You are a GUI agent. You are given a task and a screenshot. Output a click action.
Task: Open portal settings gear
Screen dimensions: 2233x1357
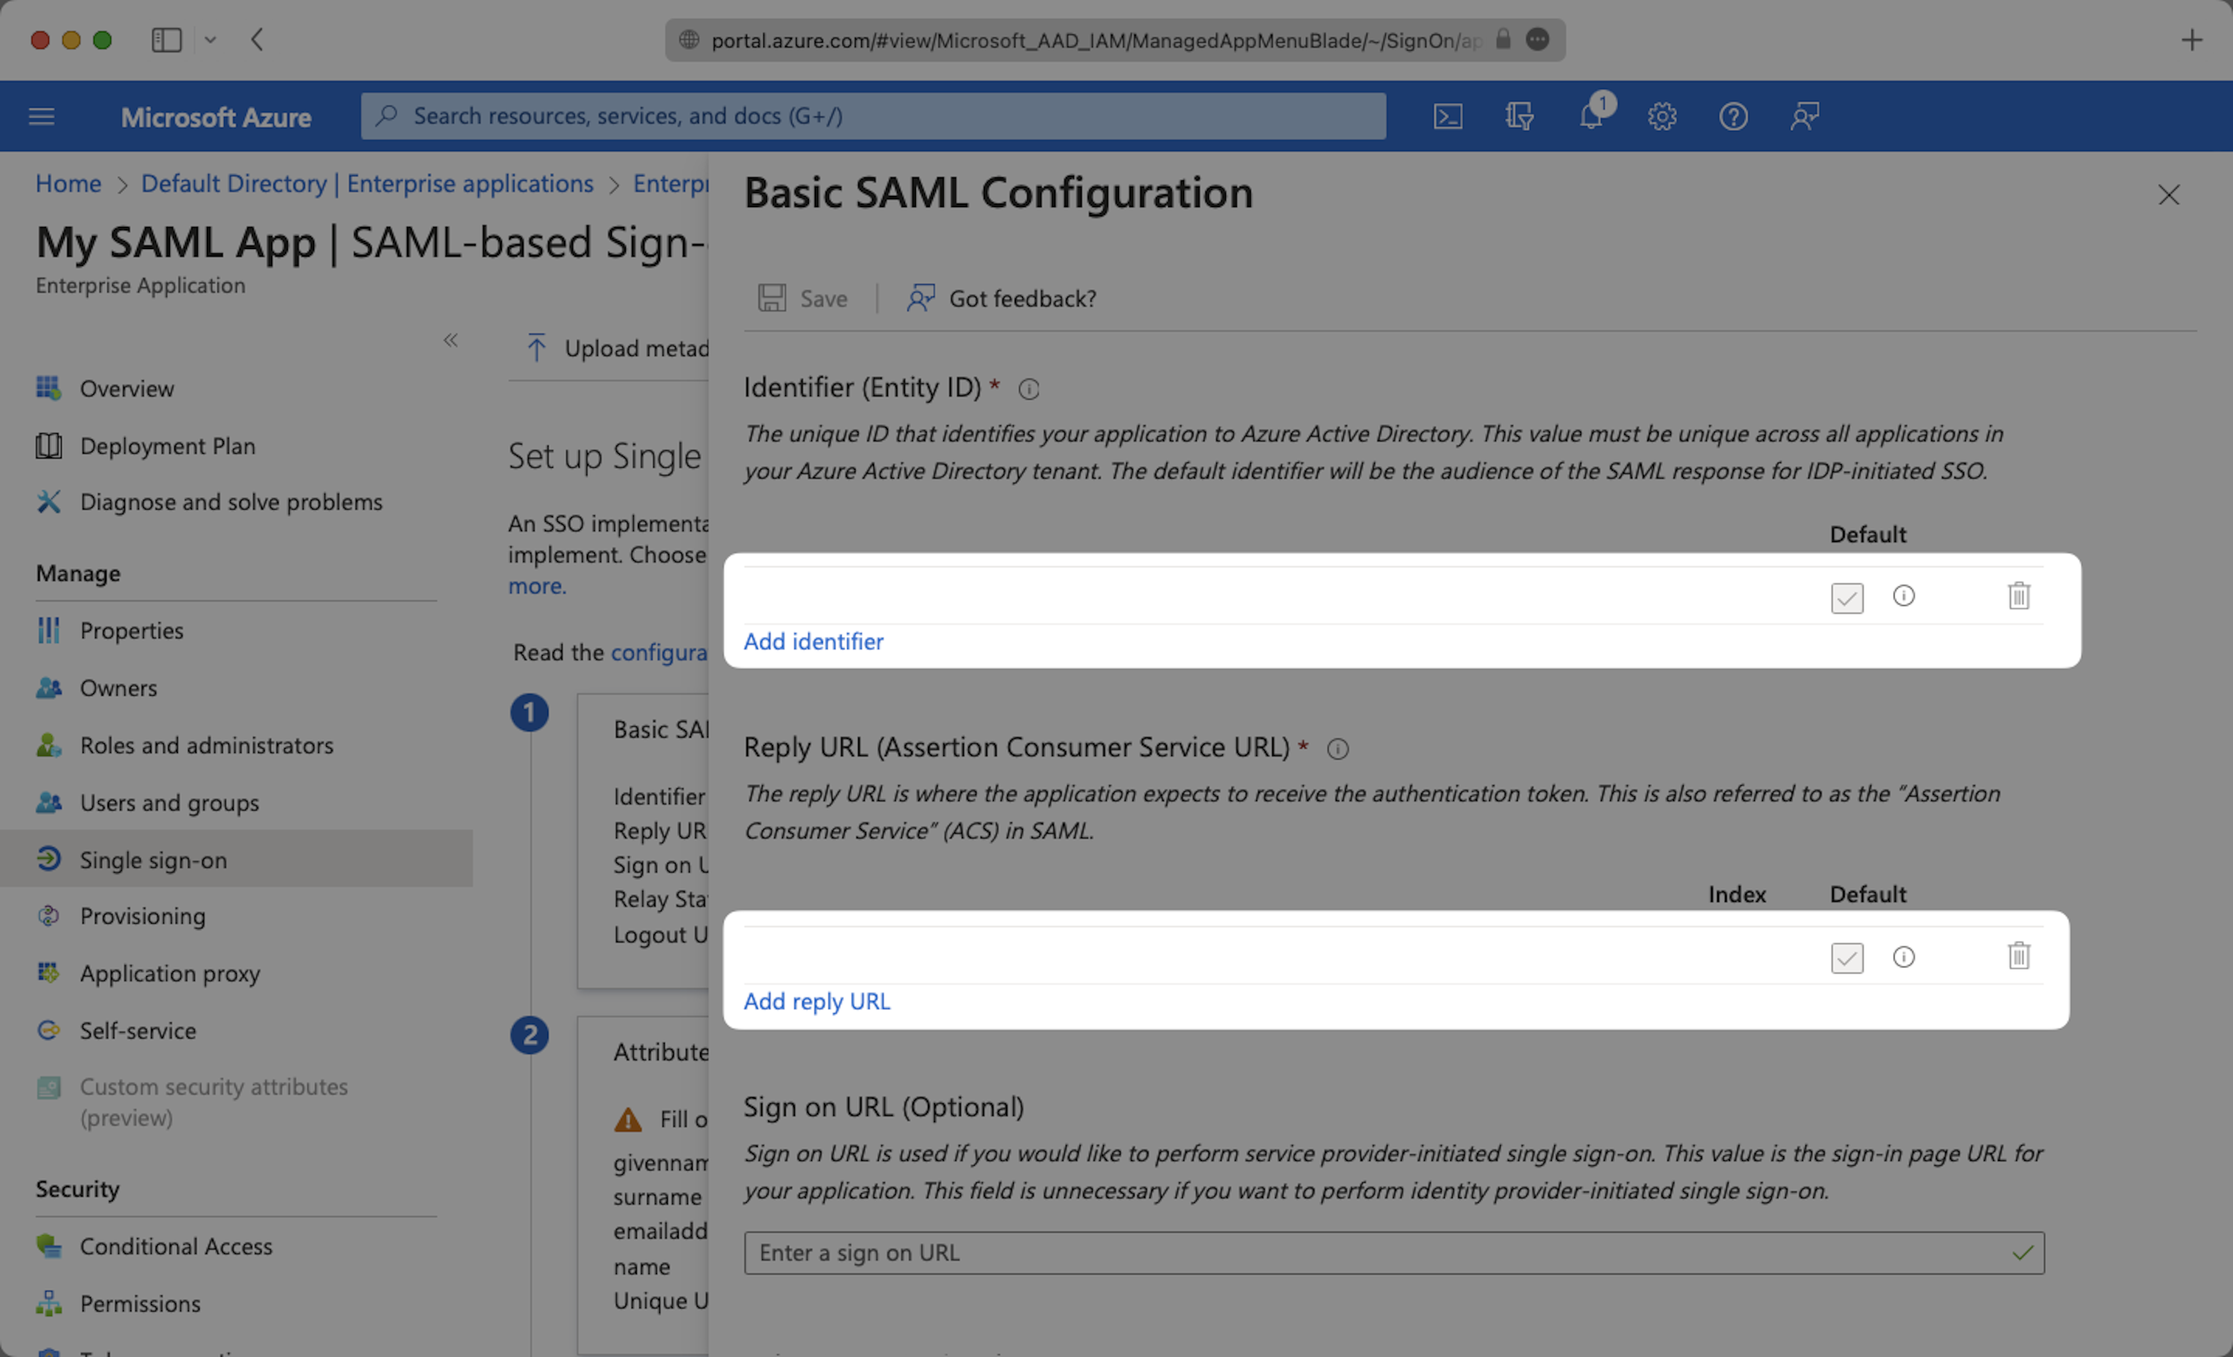point(1661,116)
